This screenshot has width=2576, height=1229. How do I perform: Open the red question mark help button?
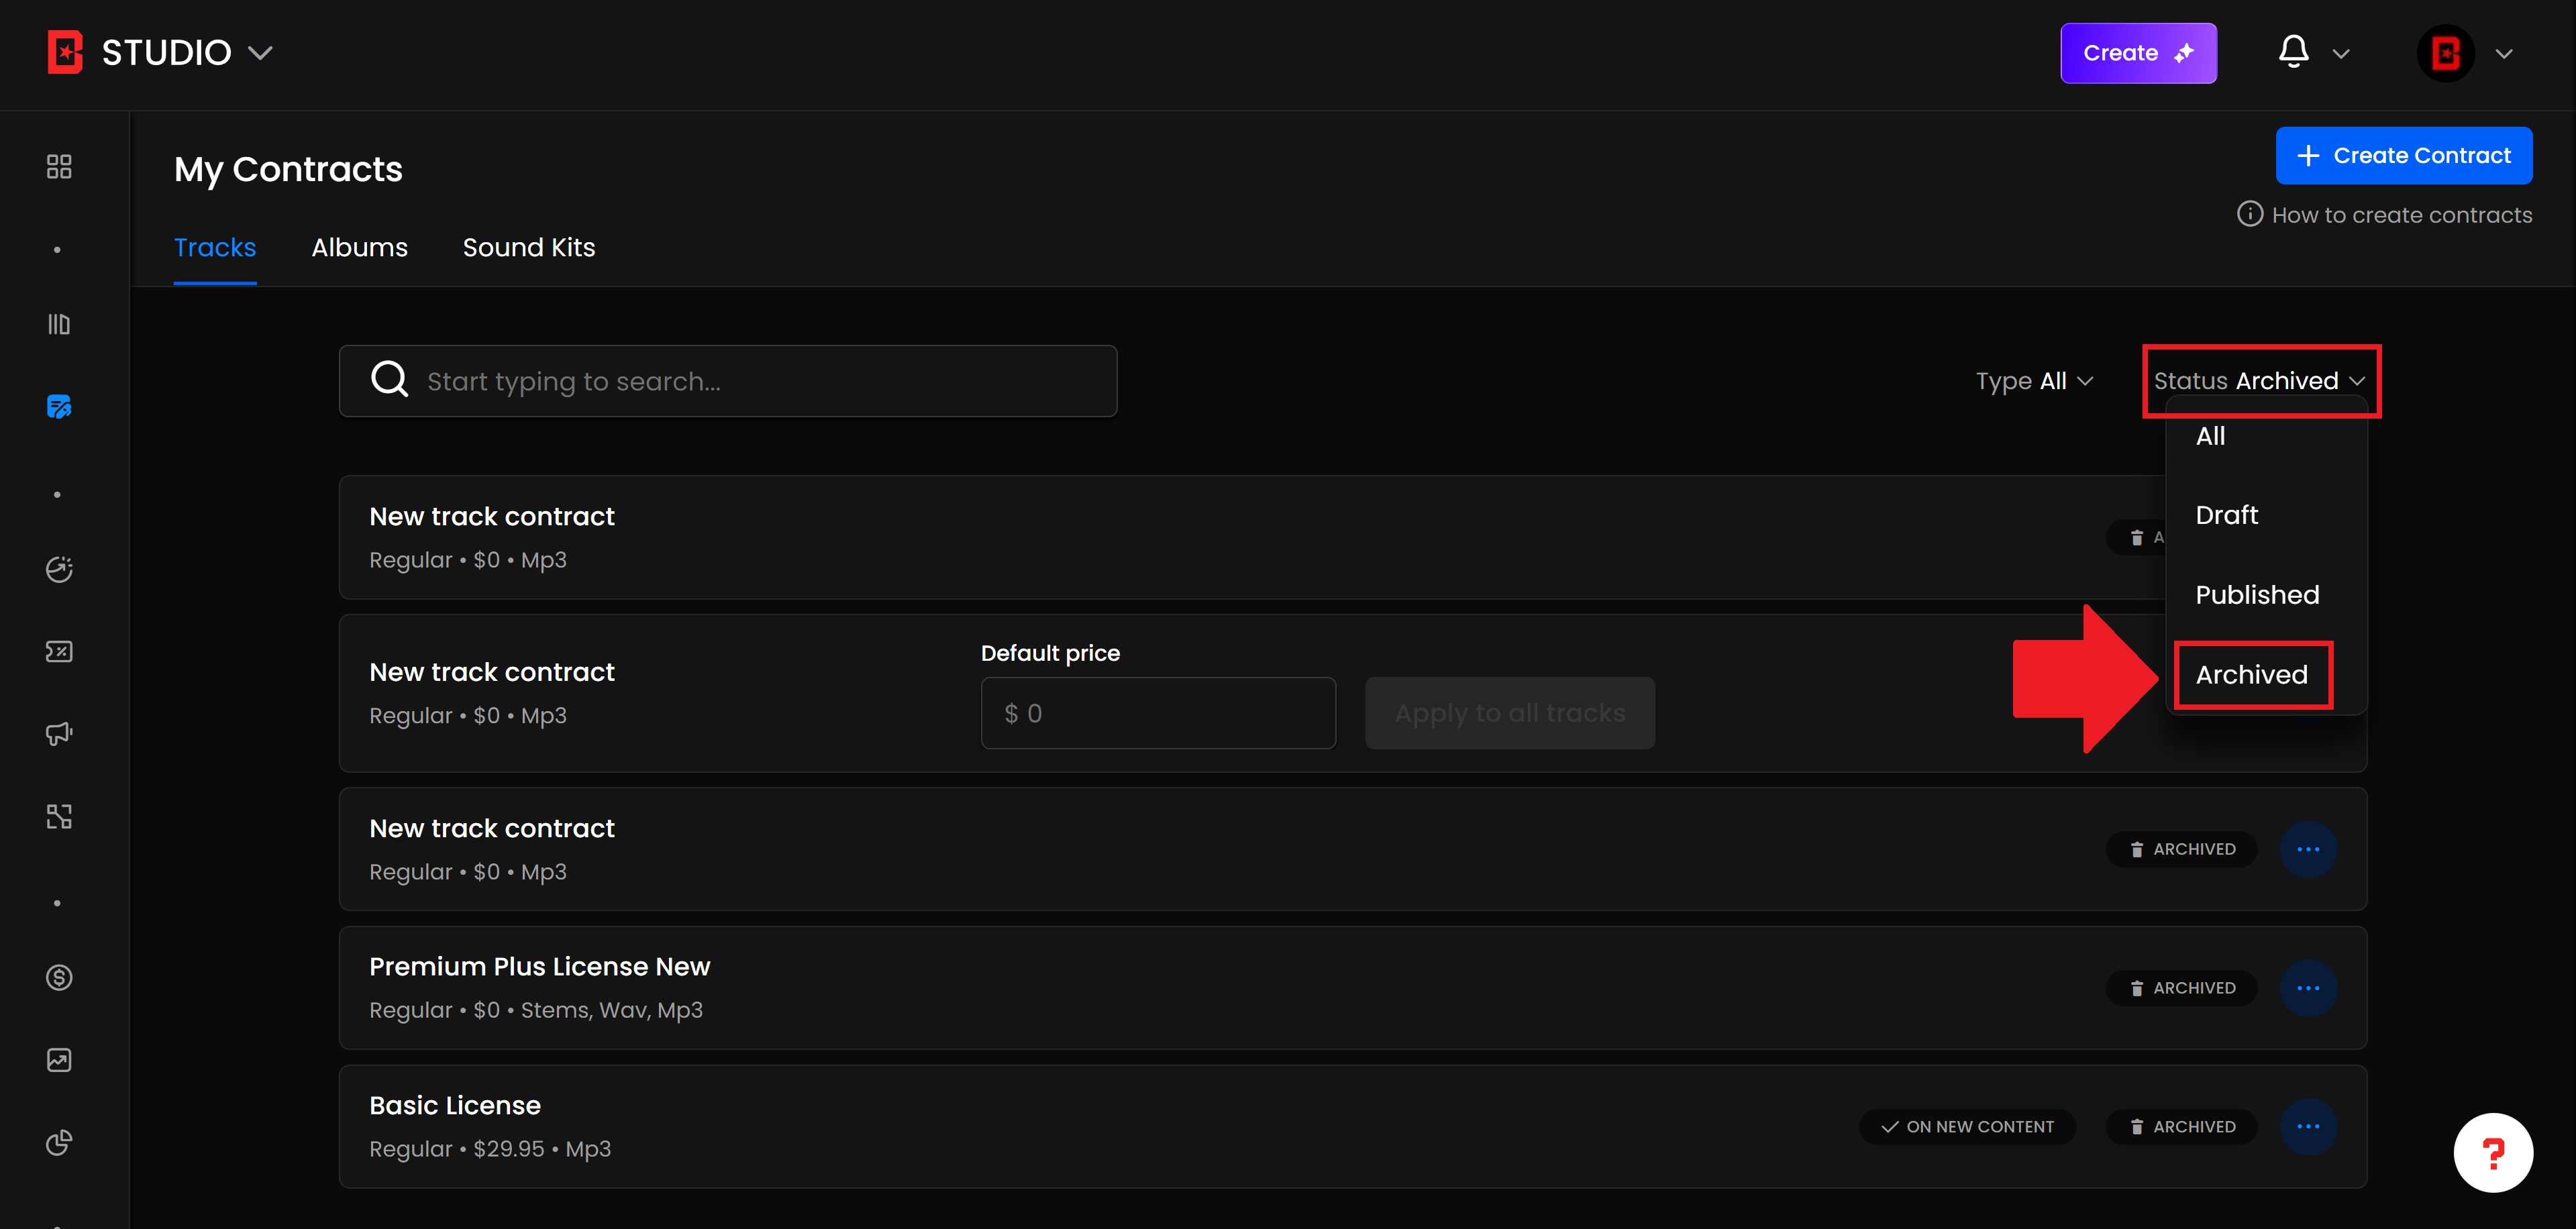tap(2492, 1152)
